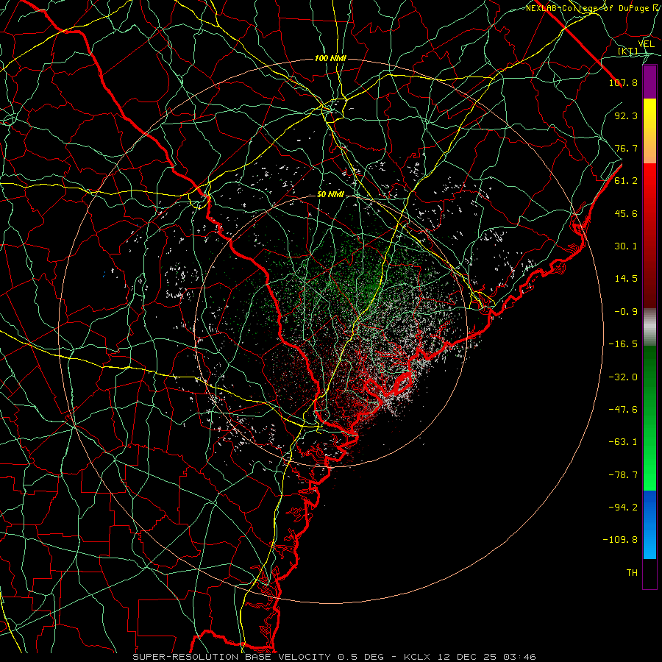662x662 pixels.
Task: Click the 76.7 velocity scale value
Action: pyautogui.click(x=626, y=148)
